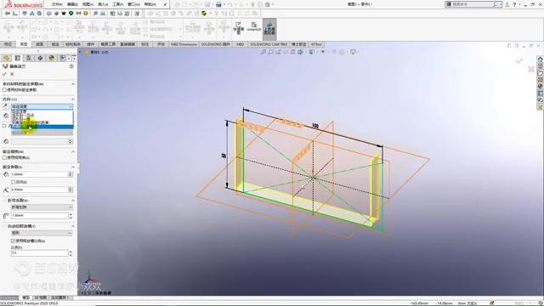Expand the flyout feature tree arrow in viewport

(80, 52)
